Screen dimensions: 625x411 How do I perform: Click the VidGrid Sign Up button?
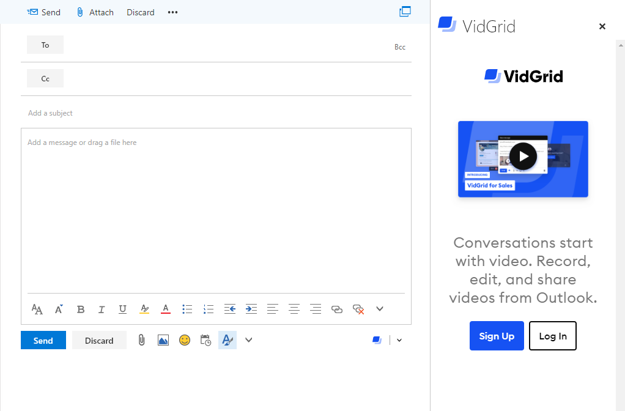tap(497, 336)
